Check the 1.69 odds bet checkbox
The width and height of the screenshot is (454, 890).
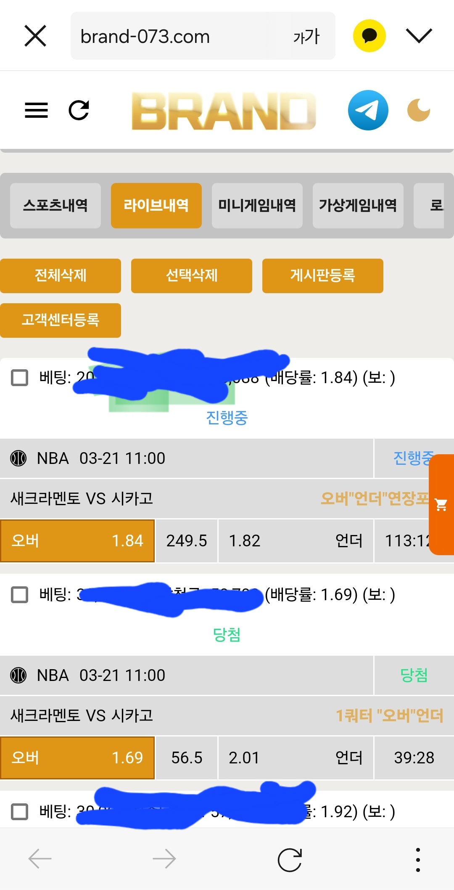point(19,594)
